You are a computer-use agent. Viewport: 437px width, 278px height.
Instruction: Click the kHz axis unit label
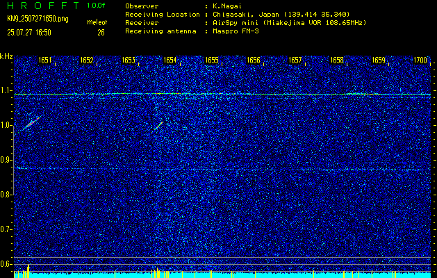tap(6, 56)
